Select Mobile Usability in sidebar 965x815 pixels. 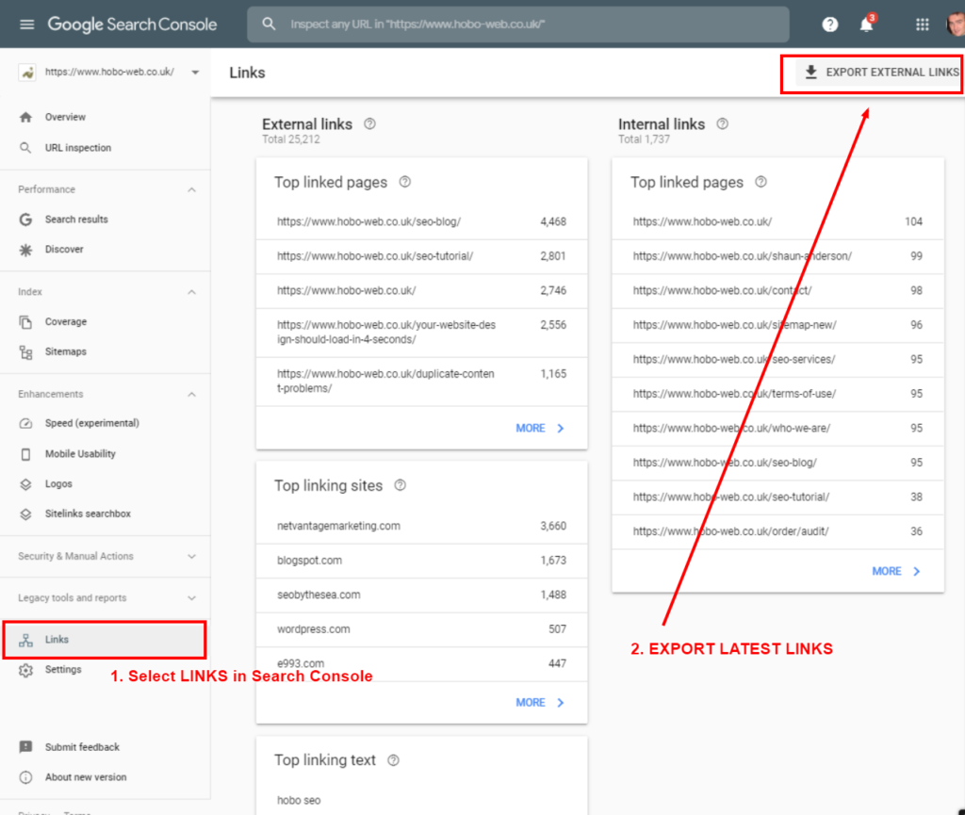click(80, 453)
